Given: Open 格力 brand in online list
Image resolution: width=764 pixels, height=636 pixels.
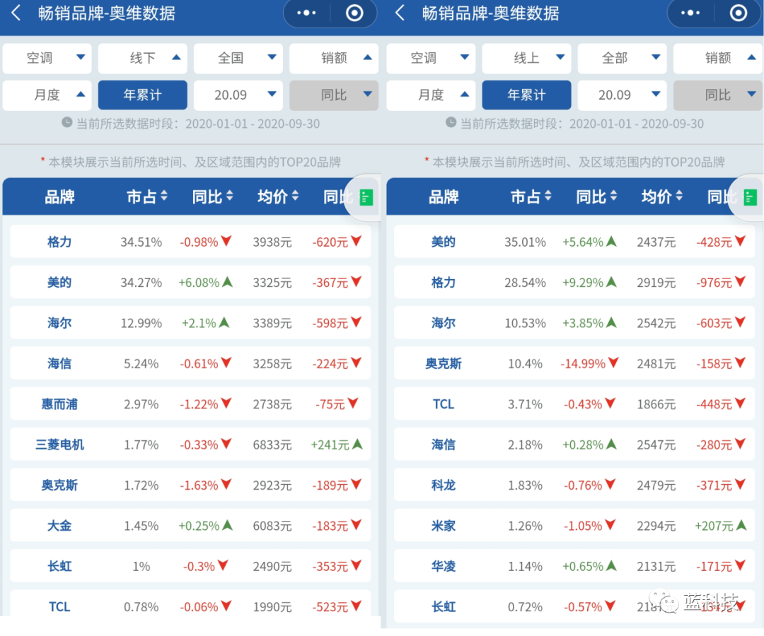Looking at the screenshot, I should pos(444,282).
